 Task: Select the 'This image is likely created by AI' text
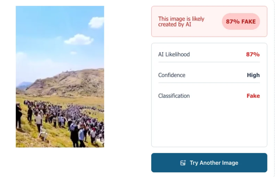point(181,21)
